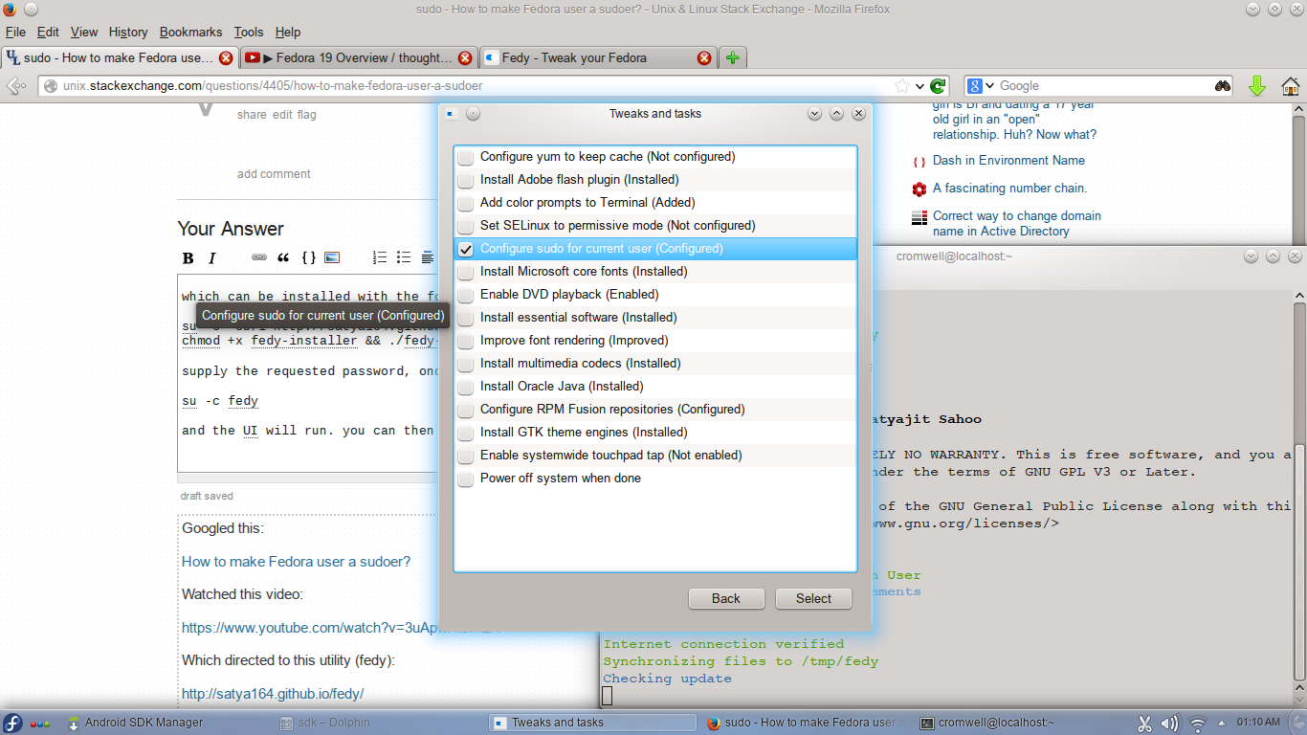Uncheck 'Configure sudo for current user'
The image size is (1307, 735).
click(x=465, y=249)
